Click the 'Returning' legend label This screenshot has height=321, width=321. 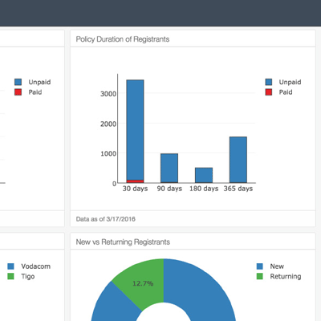(x=286, y=277)
